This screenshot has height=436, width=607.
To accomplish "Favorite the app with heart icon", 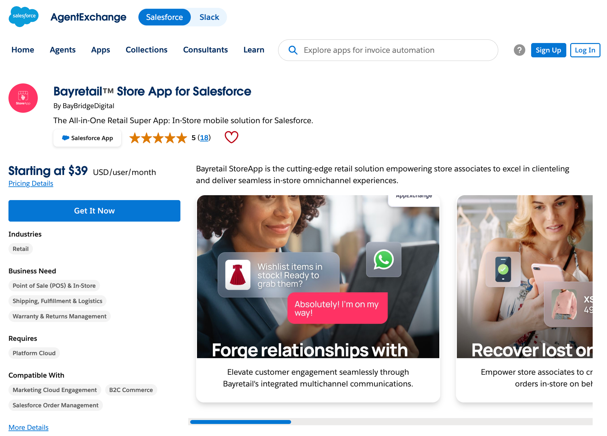I will click(232, 138).
